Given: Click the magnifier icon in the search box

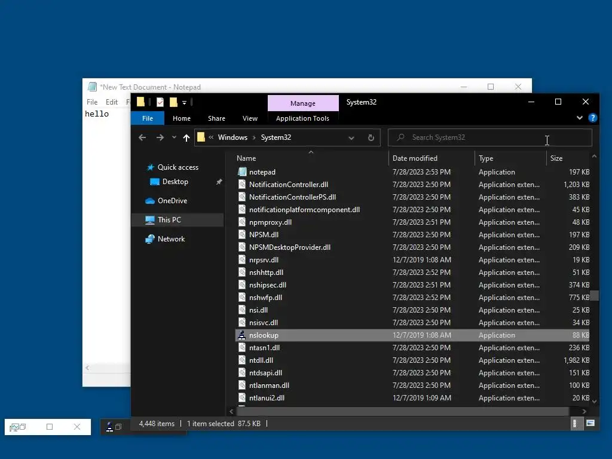Looking at the screenshot, I should pos(400,137).
